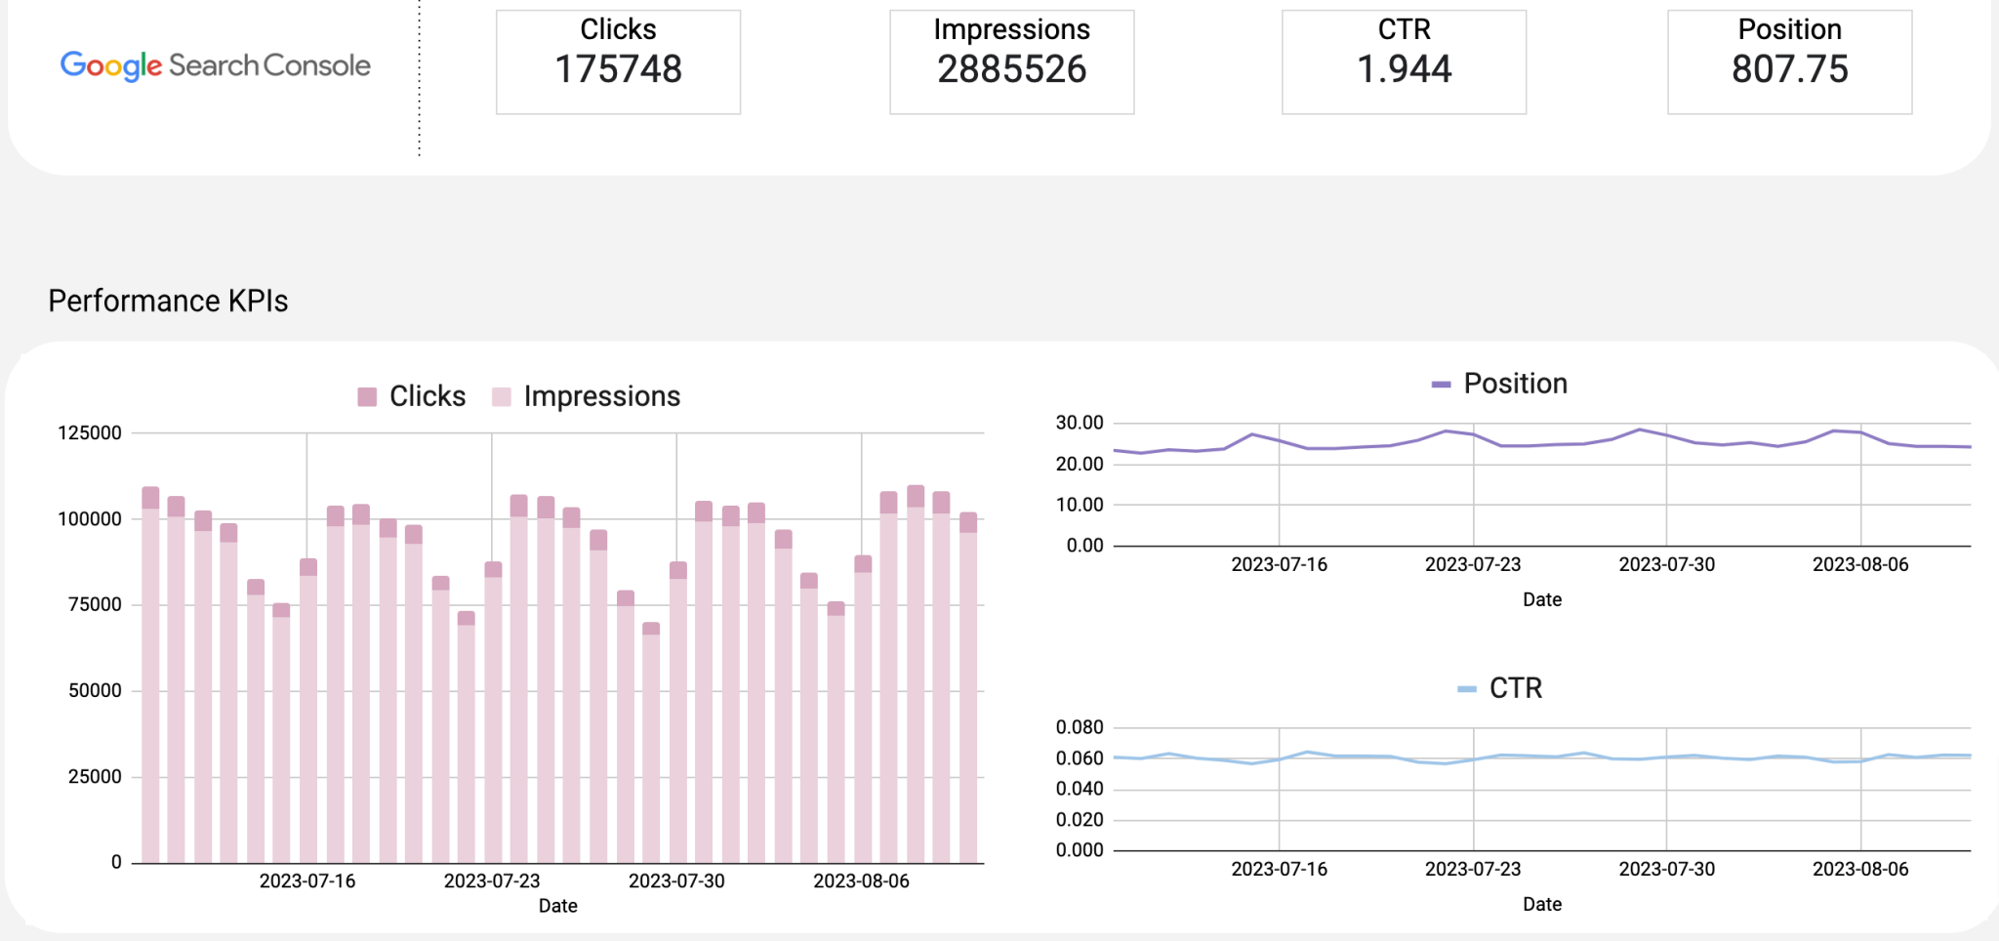Expand the Impressions scorecard showing 2885526

coord(1011,61)
